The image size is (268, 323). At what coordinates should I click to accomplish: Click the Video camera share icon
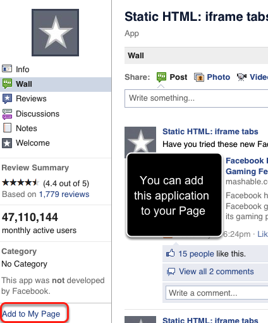pos(241,77)
